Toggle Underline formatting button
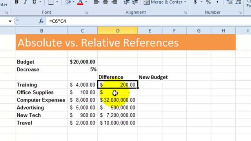 (34, 2)
